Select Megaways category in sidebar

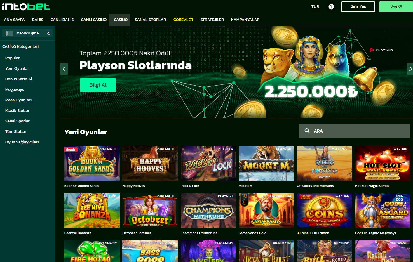coord(15,90)
